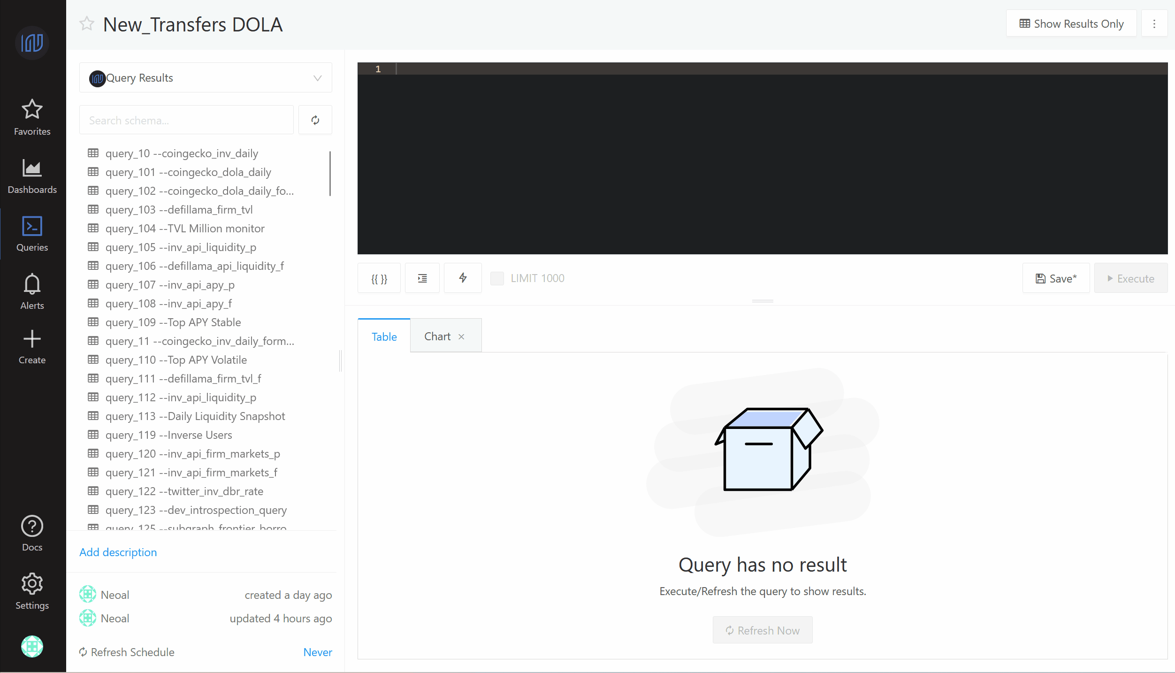1175x673 pixels.
Task: Click the Add description link
Action: (118, 552)
